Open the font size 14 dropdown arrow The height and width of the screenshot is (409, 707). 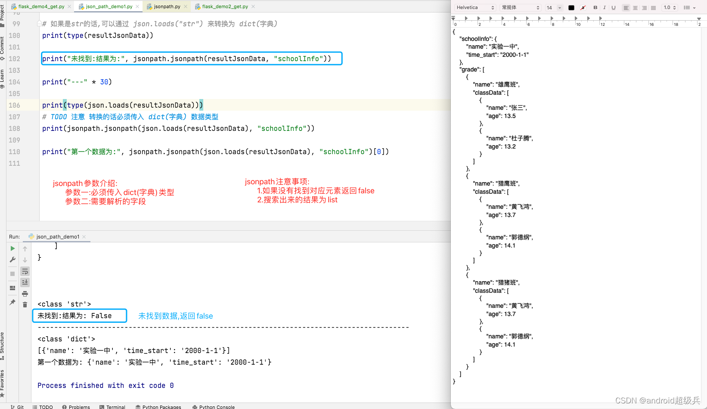pos(560,8)
